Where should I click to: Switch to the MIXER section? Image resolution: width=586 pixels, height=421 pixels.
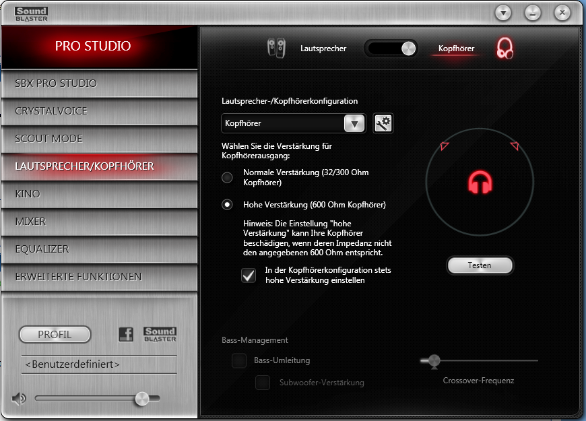point(100,222)
